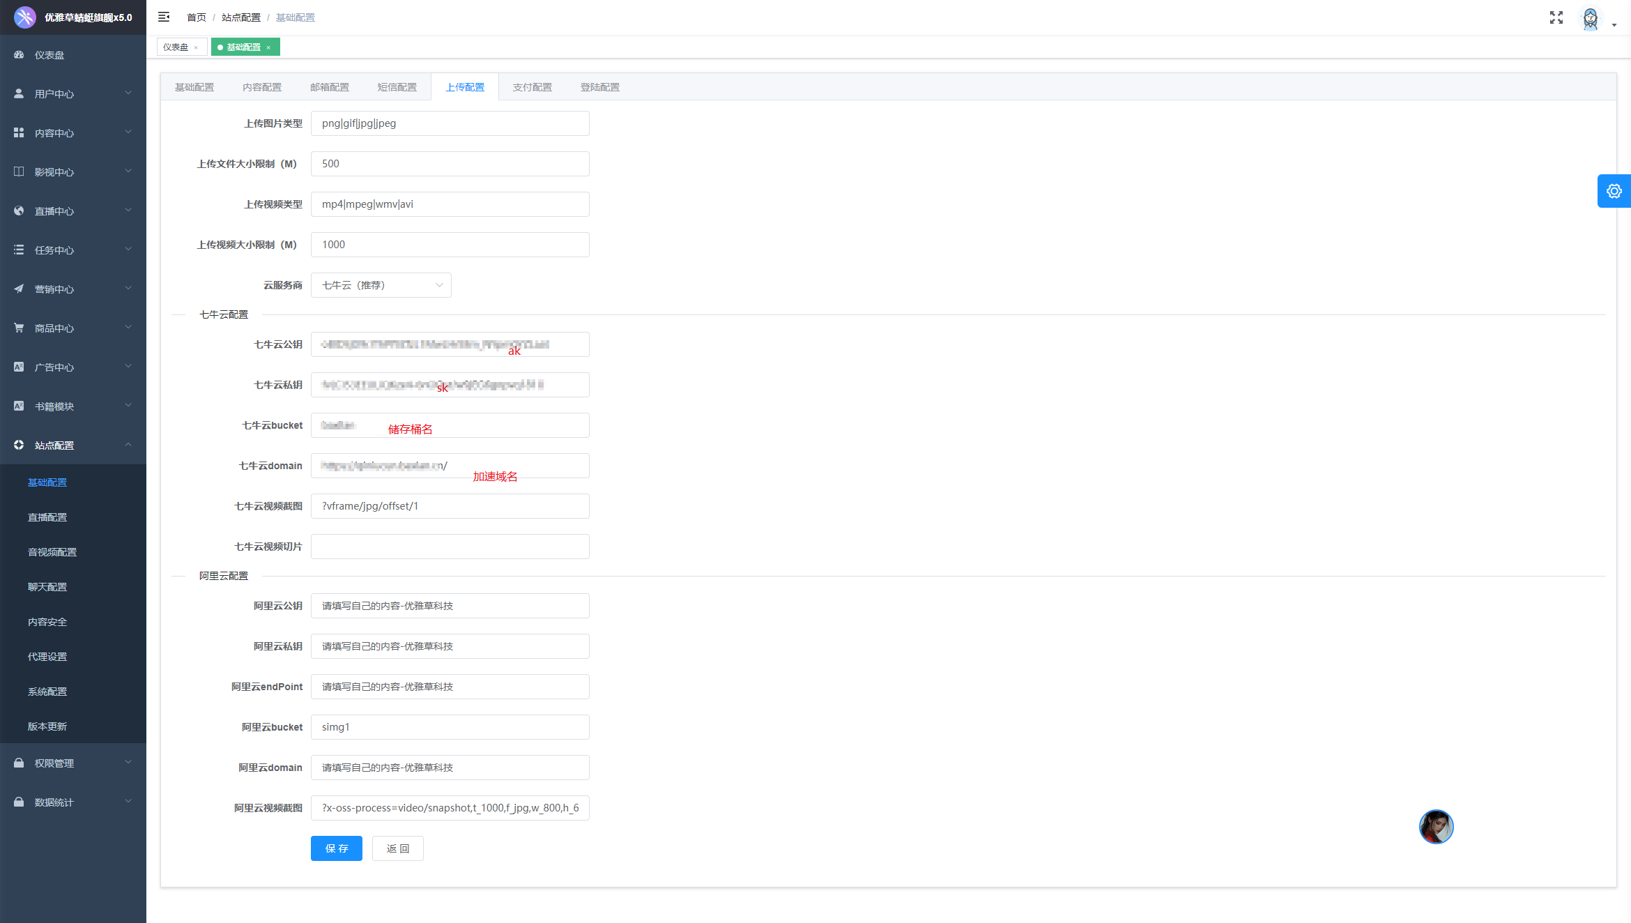
Task: Click the 商品中心 shopping cart icon
Action: point(19,328)
